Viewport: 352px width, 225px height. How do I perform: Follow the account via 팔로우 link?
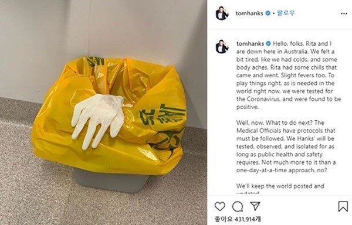(286, 13)
